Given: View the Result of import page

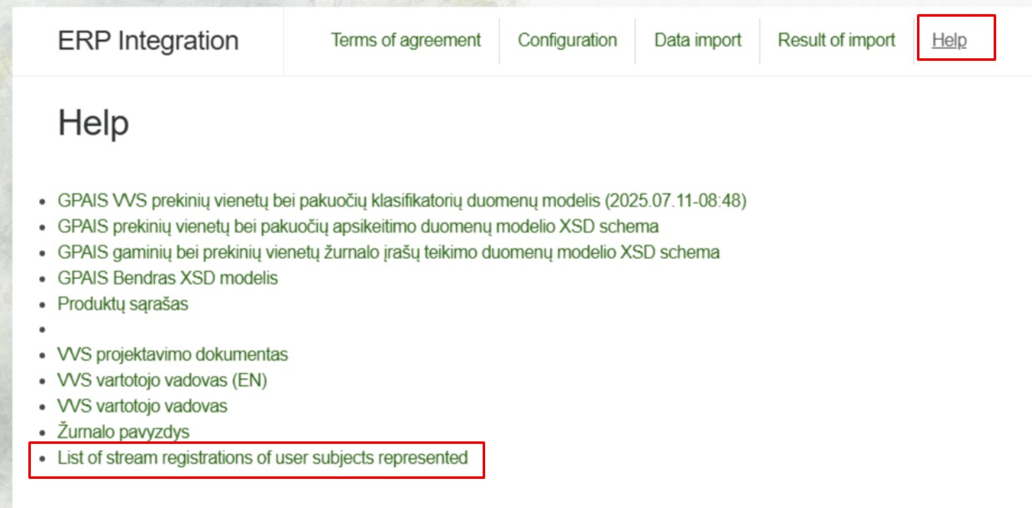Looking at the screenshot, I should (x=836, y=39).
